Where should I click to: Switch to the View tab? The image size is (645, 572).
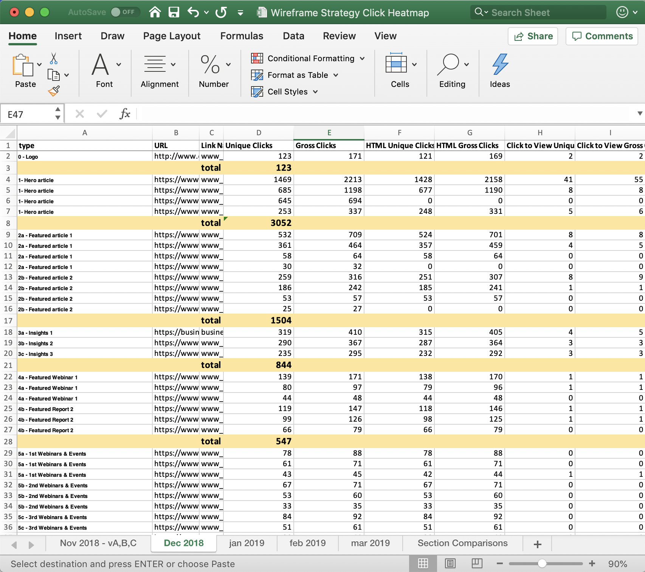point(385,36)
